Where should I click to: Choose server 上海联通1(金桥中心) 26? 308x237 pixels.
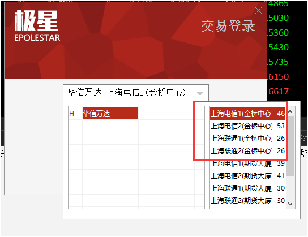click(x=247, y=139)
